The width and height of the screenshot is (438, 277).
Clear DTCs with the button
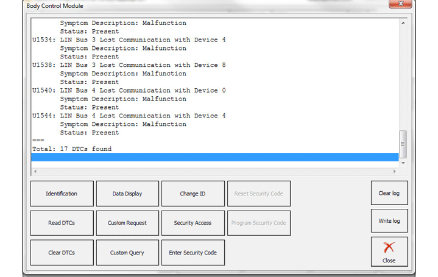[62, 253]
